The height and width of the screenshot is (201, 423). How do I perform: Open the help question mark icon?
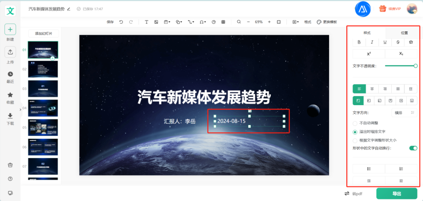click(x=10, y=179)
